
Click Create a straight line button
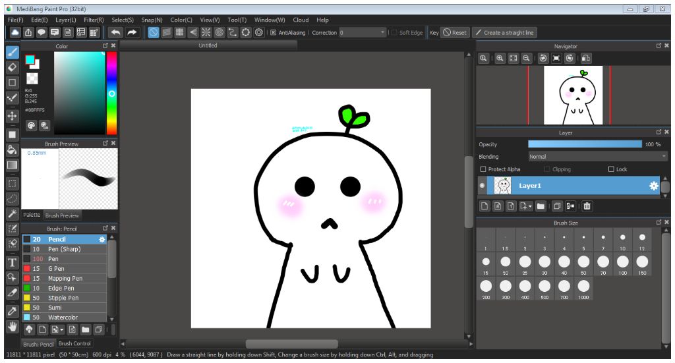(x=504, y=32)
